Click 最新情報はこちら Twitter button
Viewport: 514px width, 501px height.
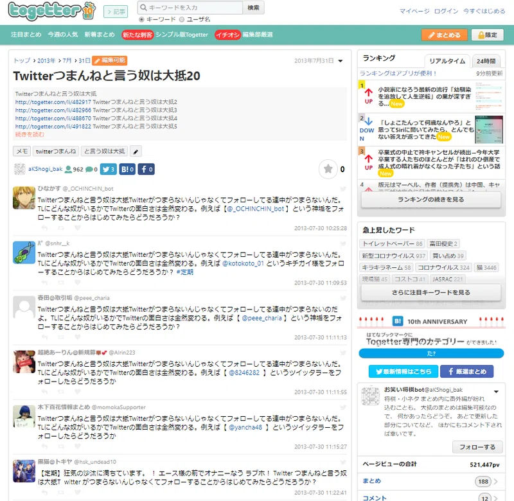coord(403,371)
